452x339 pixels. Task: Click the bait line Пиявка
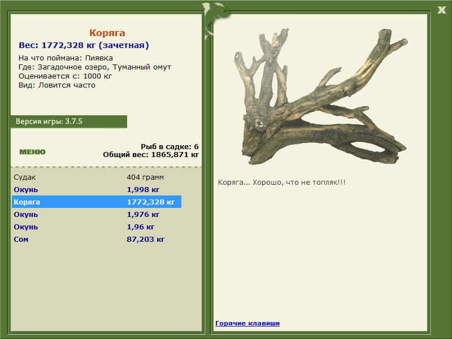click(66, 58)
